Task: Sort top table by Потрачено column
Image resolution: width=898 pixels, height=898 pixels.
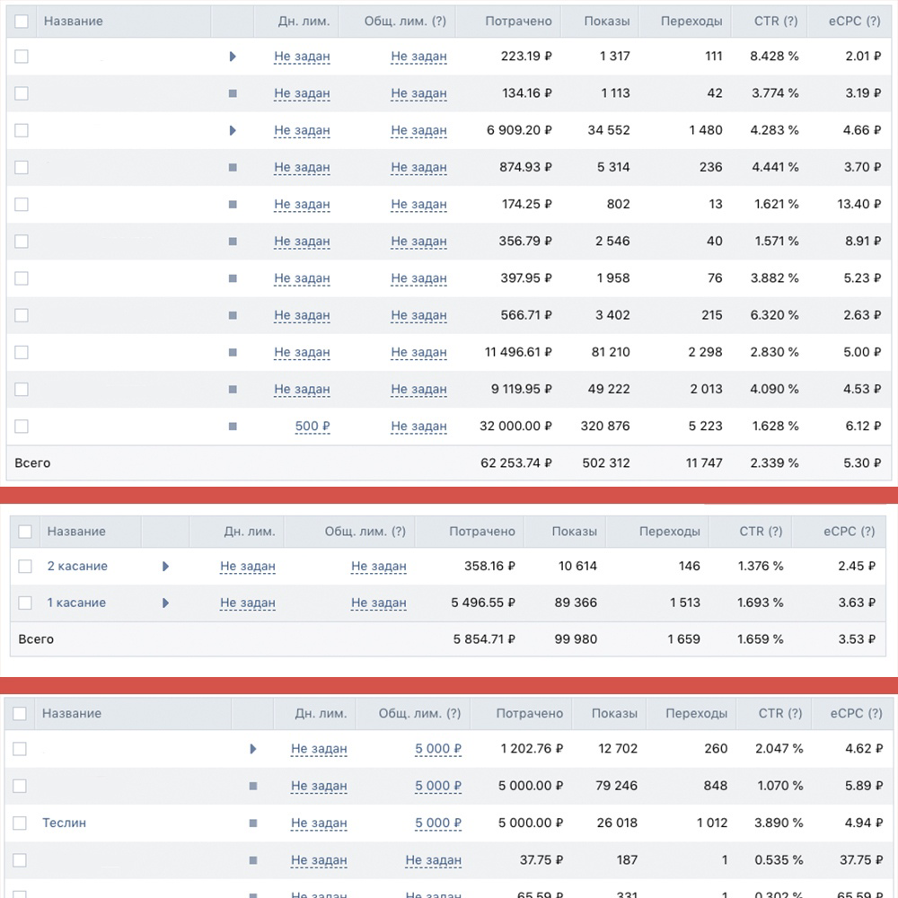Action: (518, 22)
